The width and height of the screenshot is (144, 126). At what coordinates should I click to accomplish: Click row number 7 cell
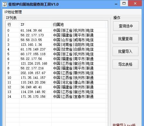[x=8, y=63]
